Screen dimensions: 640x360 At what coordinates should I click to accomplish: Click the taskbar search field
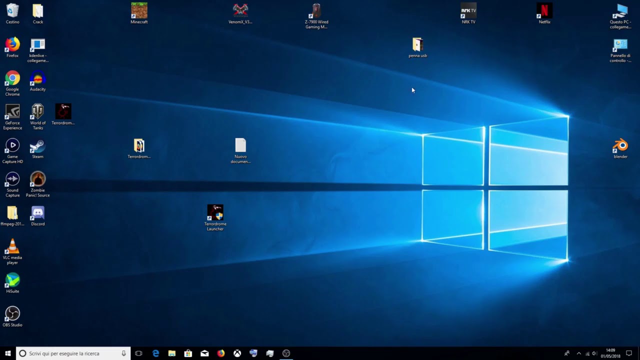click(73, 353)
